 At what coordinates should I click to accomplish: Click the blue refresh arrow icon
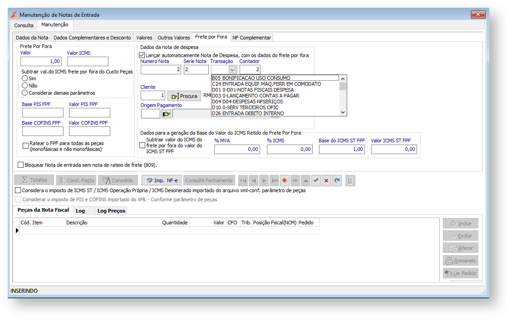(337, 180)
